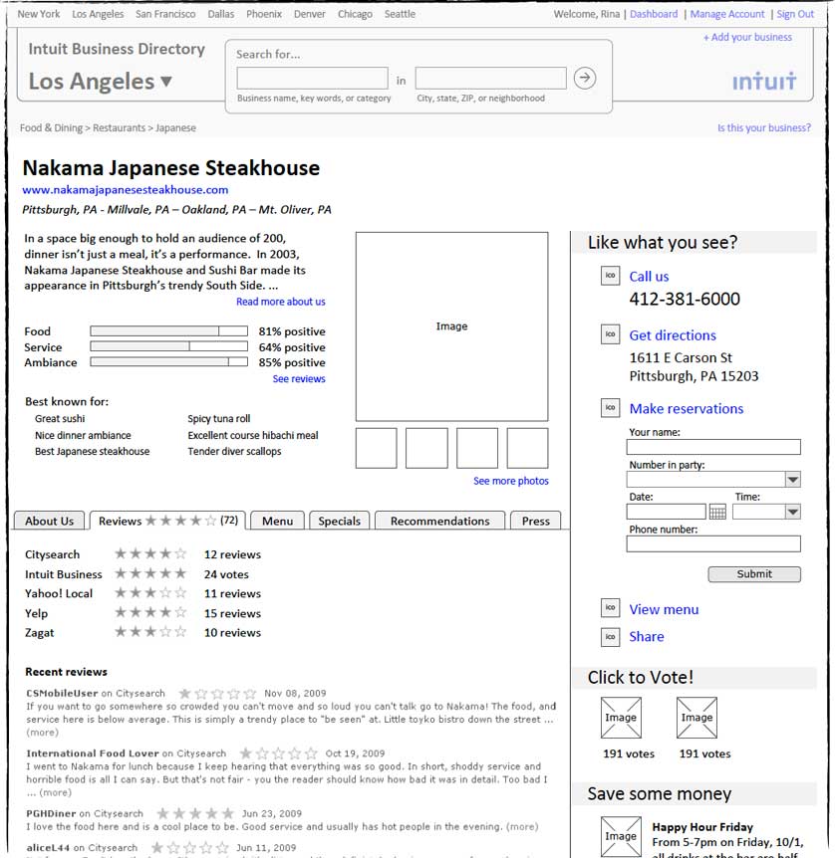Select San Francisco in the city bar

coord(165,14)
